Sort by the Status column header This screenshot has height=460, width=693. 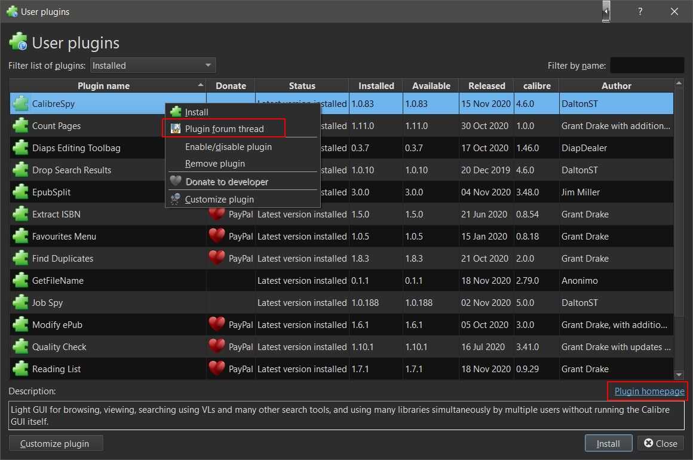point(302,85)
